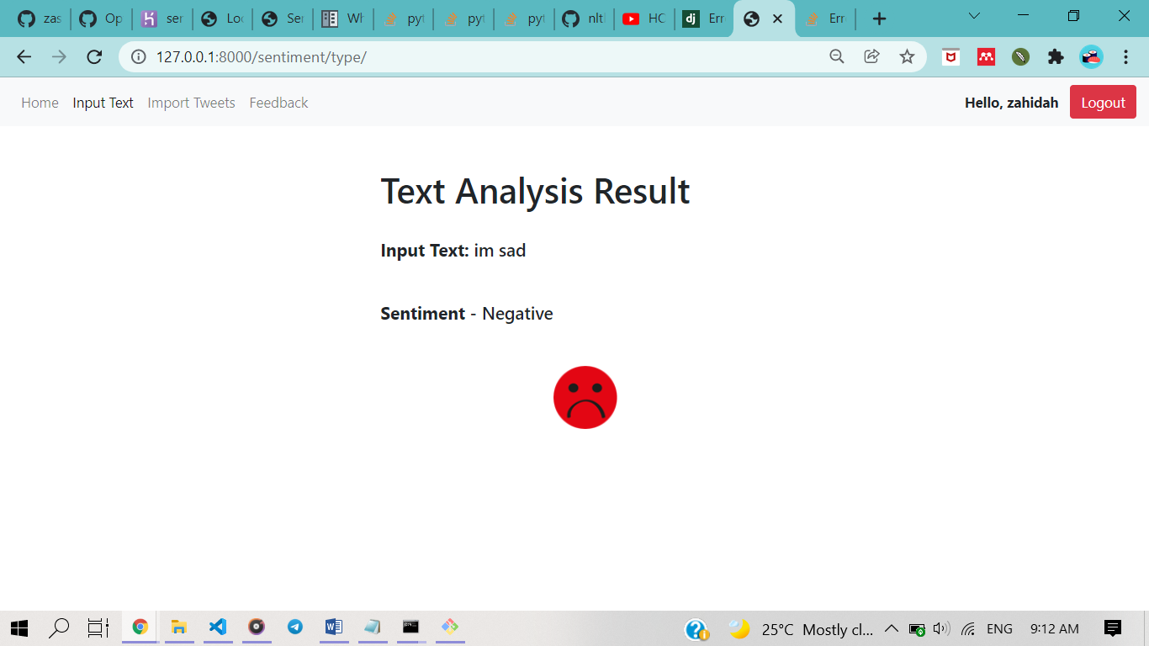Go to Home in navbar

[x=40, y=103]
